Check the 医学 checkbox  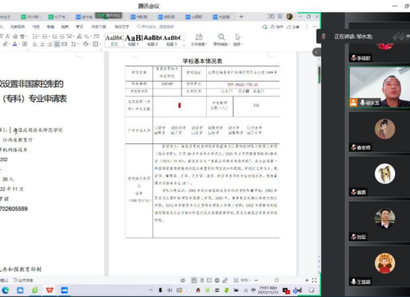[210, 133]
